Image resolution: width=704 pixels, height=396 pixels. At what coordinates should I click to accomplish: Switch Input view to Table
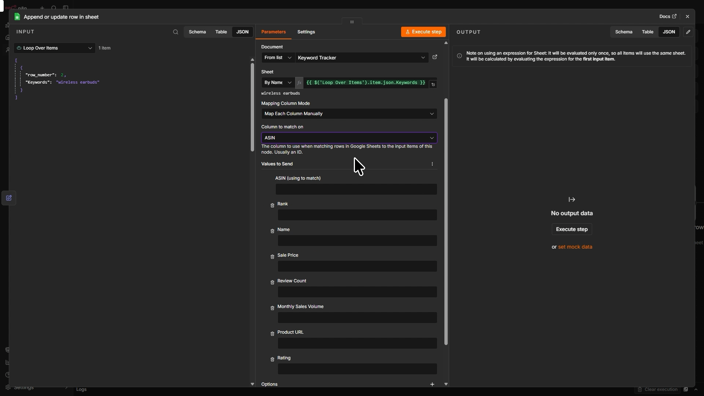(x=221, y=32)
